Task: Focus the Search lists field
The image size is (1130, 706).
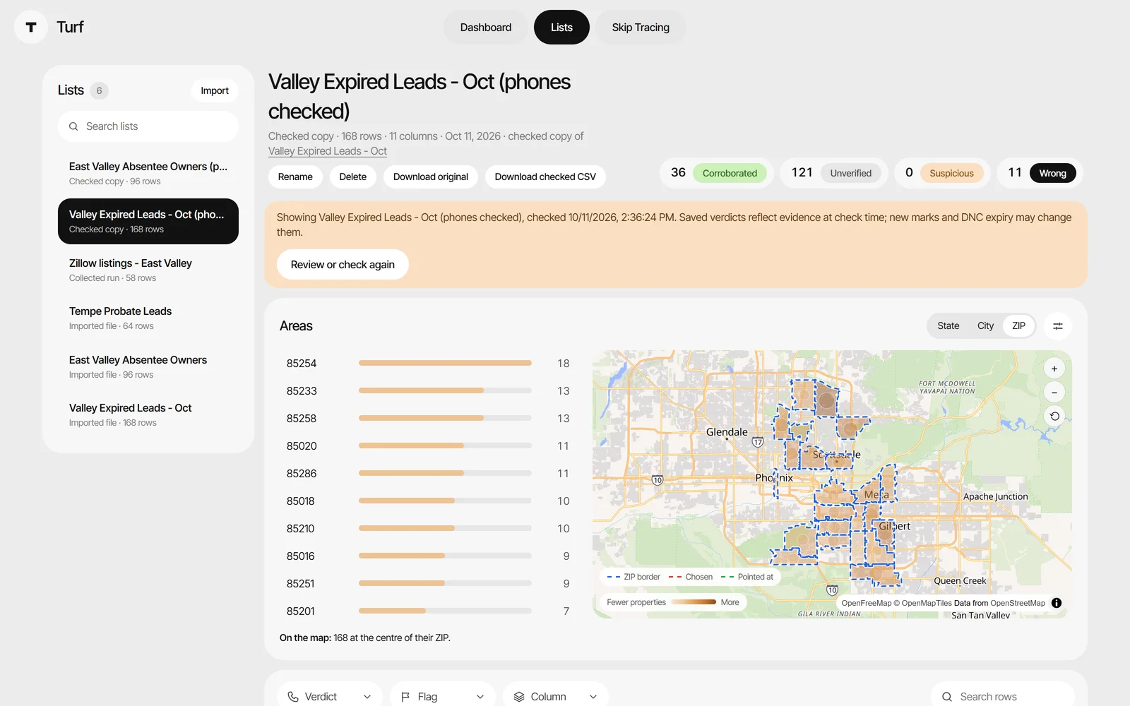Action: coord(148,126)
